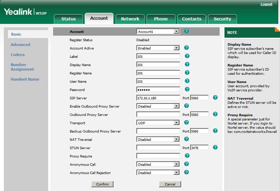
Task: Click help icon for Anonymous Call
Action: tap(186, 164)
